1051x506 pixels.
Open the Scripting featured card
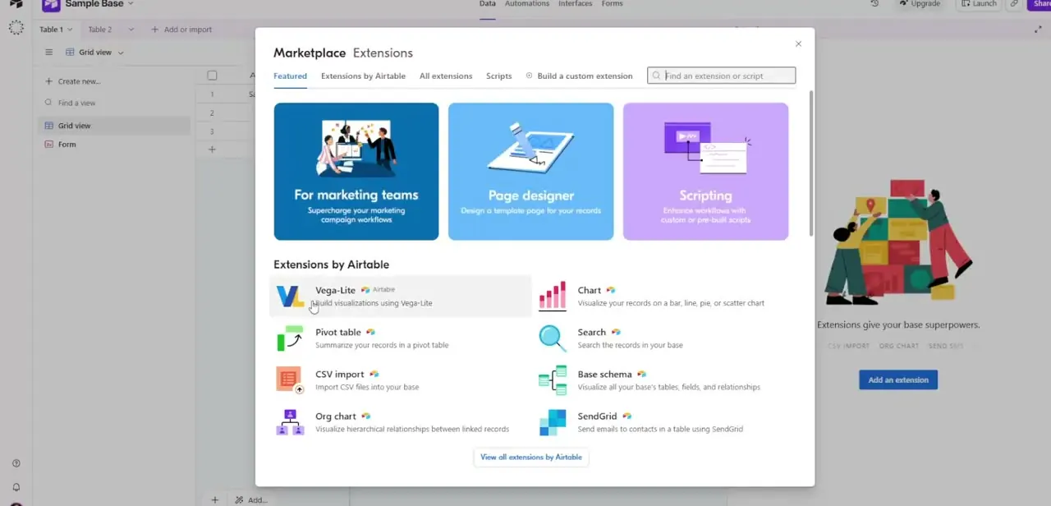coord(705,172)
